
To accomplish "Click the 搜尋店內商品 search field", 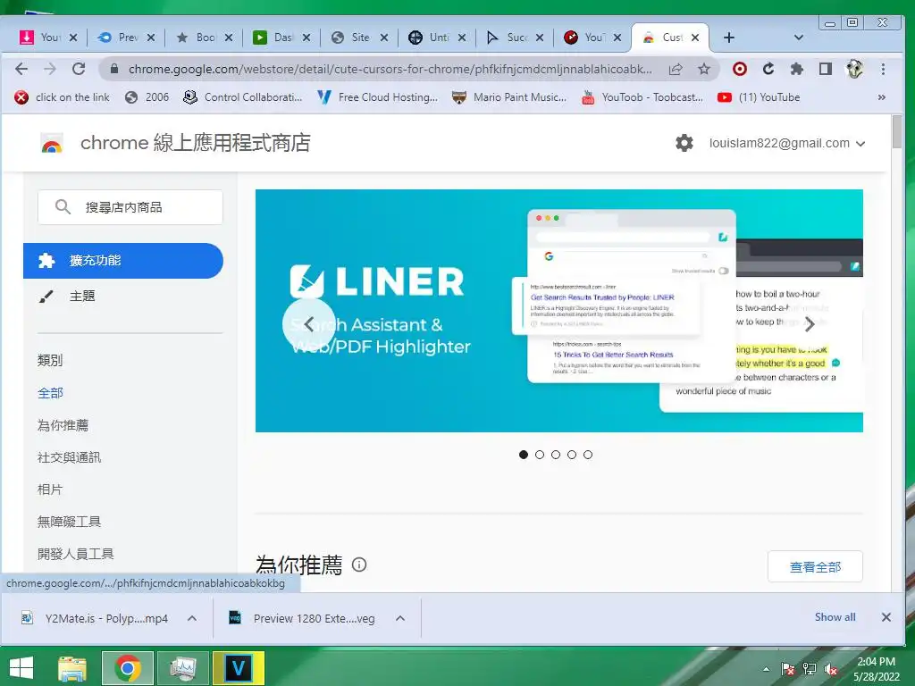I will (130, 207).
